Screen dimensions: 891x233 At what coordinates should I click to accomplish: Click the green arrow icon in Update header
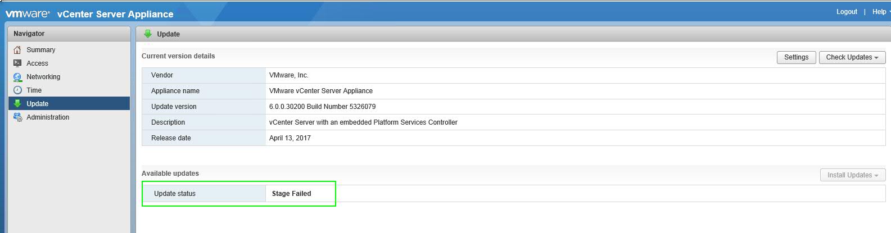tap(148, 34)
